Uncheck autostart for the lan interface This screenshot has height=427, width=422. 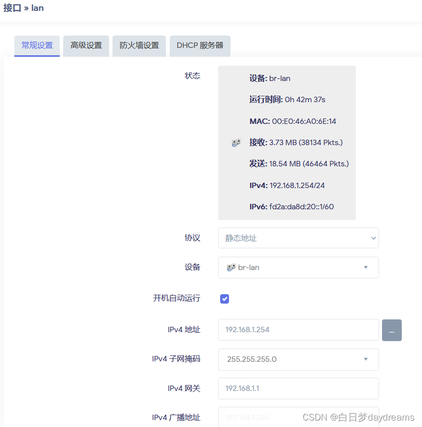(225, 299)
